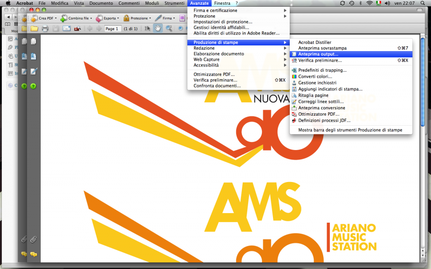Click the email envelope toolbar icon
This screenshot has height=269, width=431.
pos(66,28)
